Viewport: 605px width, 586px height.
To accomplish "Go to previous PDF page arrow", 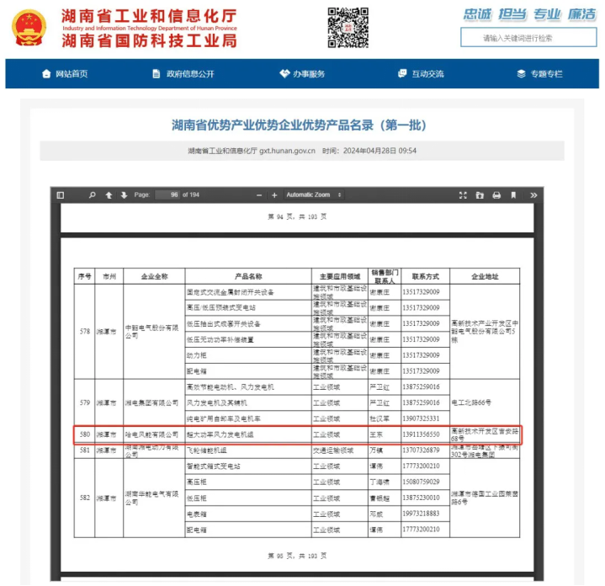I will pos(109,195).
